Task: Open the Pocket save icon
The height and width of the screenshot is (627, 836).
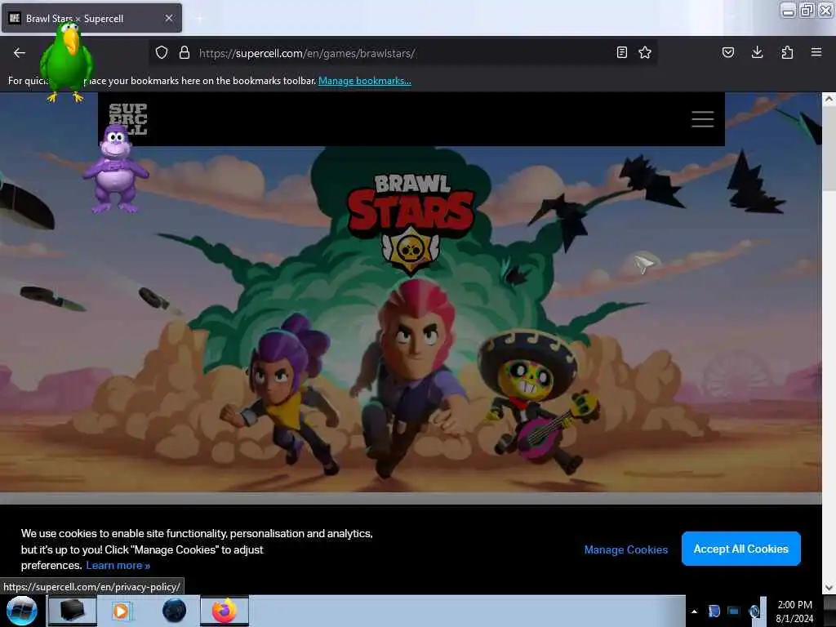Action: [x=727, y=52]
